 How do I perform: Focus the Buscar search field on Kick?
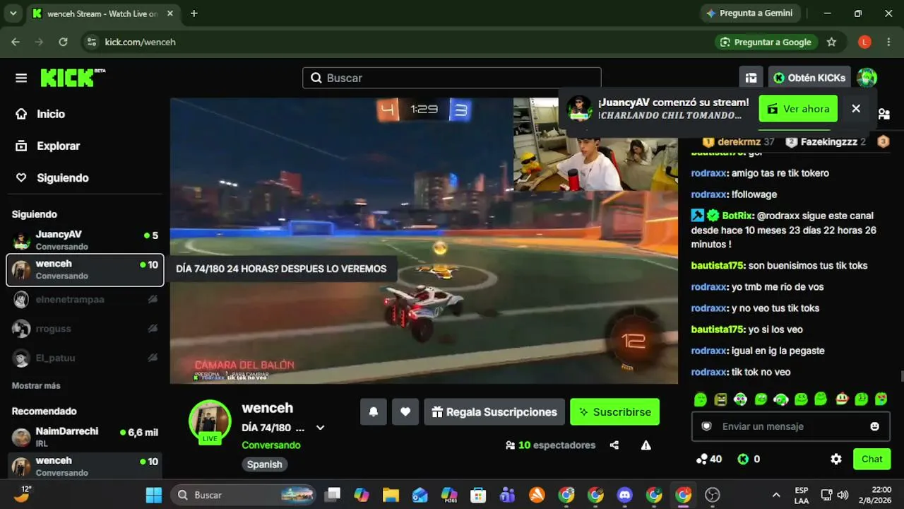click(452, 78)
